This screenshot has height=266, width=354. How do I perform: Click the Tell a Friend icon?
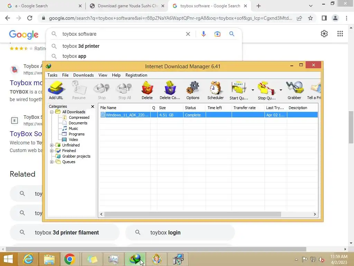(x=314, y=90)
